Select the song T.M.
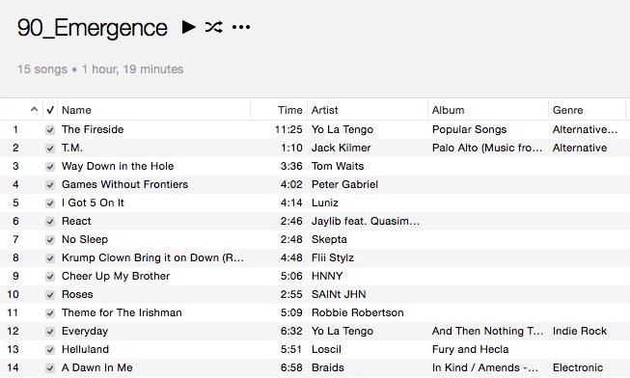The width and height of the screenshot is (630, 378). point(72,148)
